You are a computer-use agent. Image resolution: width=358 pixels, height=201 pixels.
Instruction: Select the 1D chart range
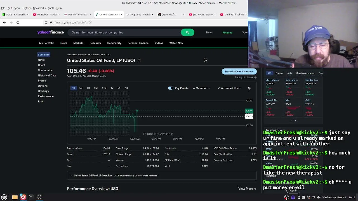tap(74, 88)
